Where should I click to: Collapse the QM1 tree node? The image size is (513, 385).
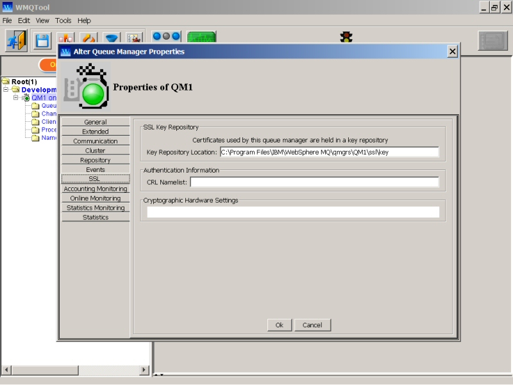coord(15,98)
